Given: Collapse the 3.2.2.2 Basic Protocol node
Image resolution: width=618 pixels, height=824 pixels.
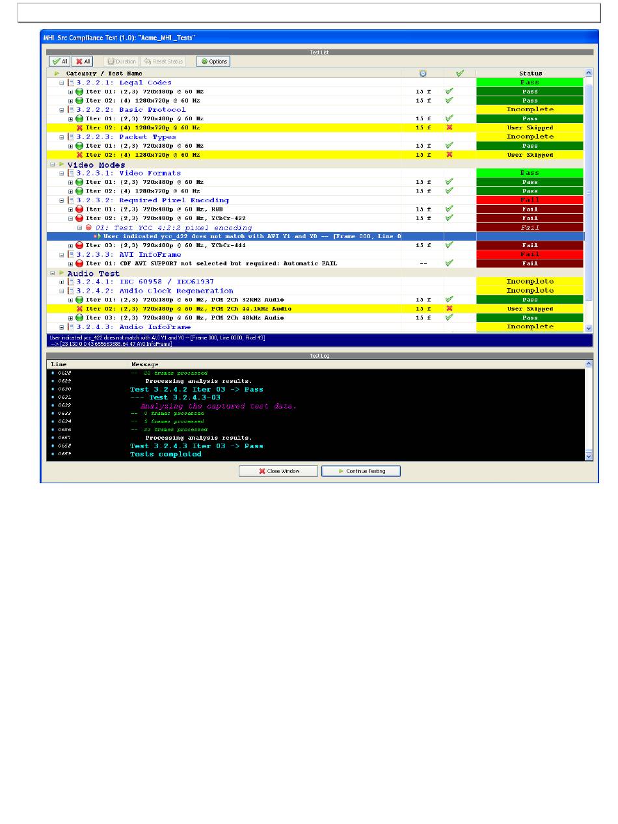Looking at the screenshot, I should (x=62, y=110).
